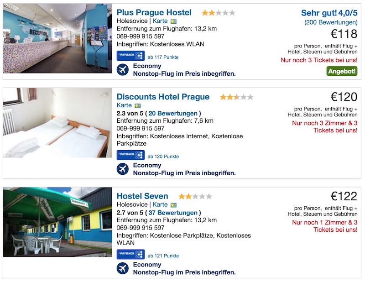Click the Payback logo for Discounts Hotel Prague
The width and height of the screenshot is (365, 282).
130,156
